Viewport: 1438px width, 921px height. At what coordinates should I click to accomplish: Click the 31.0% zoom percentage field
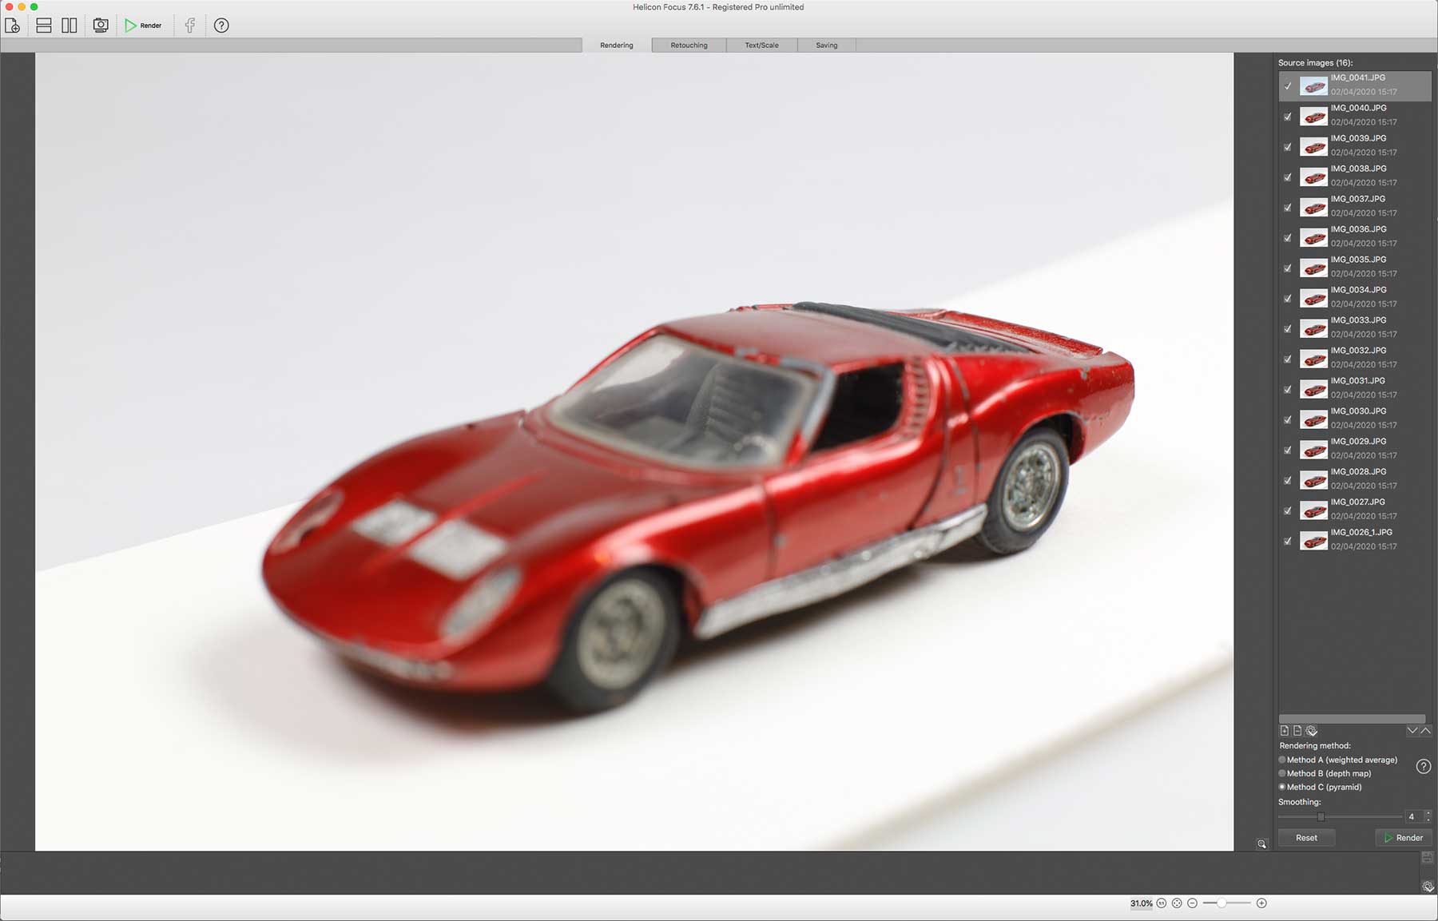(x=1141, y=903)
